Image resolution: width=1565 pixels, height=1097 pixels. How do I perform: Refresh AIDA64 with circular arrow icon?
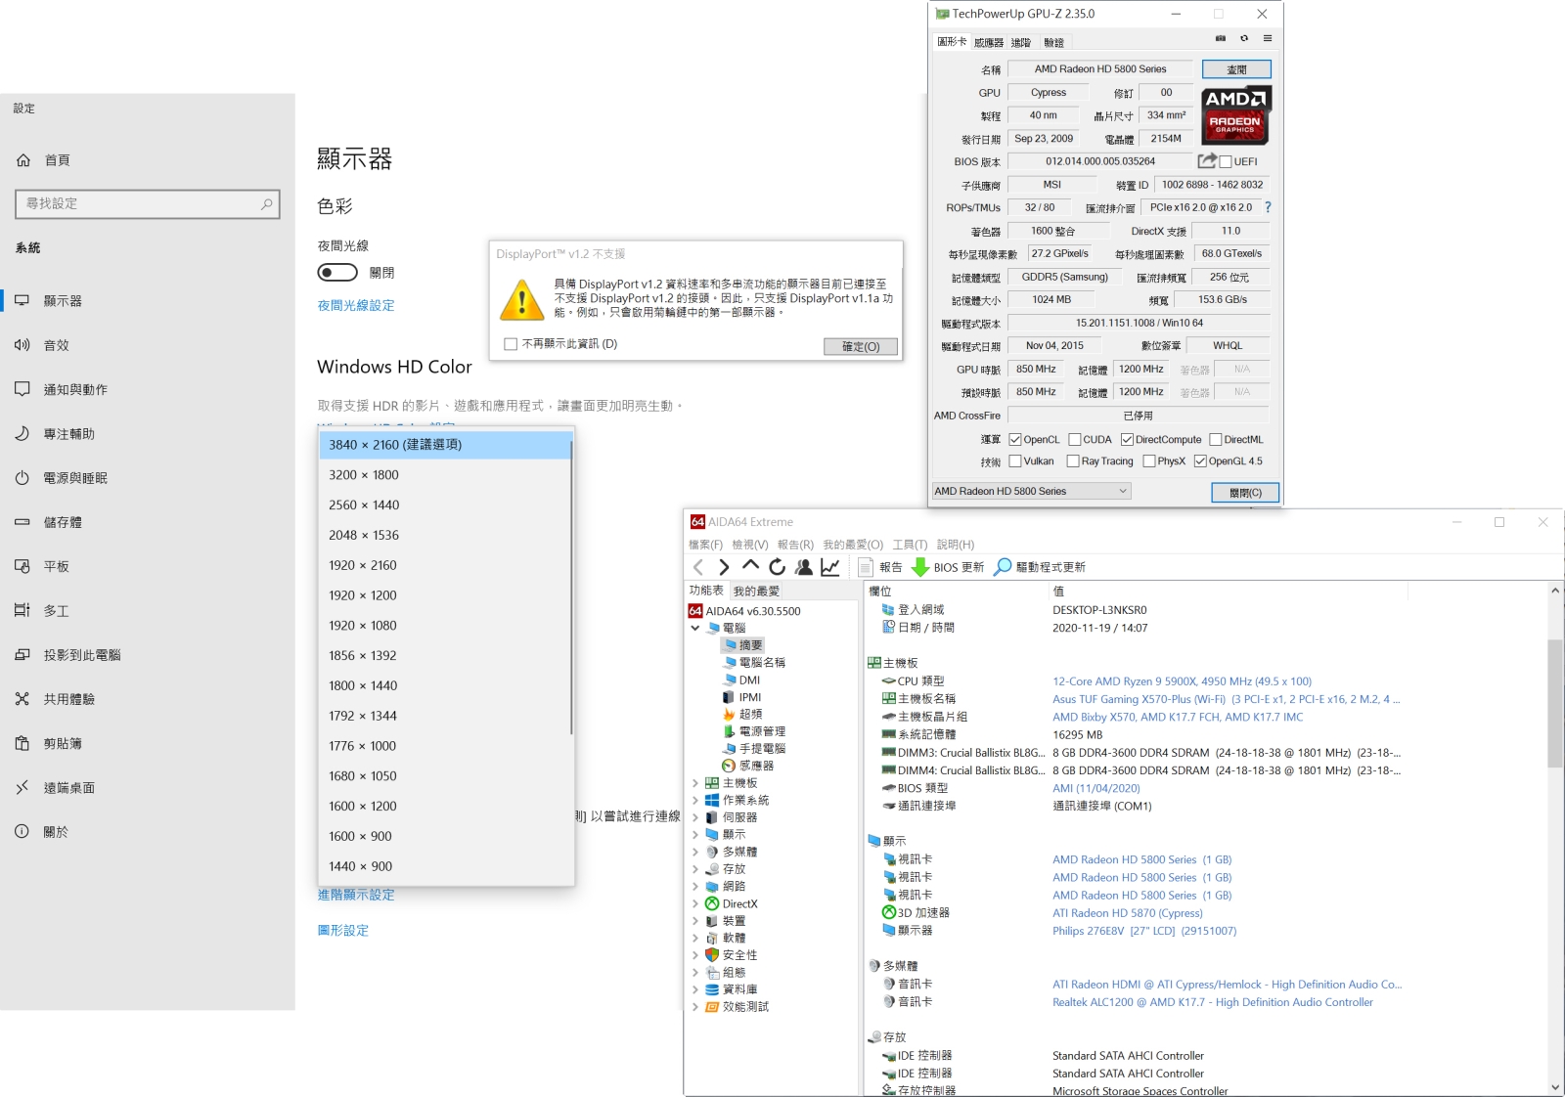[777, 567]
